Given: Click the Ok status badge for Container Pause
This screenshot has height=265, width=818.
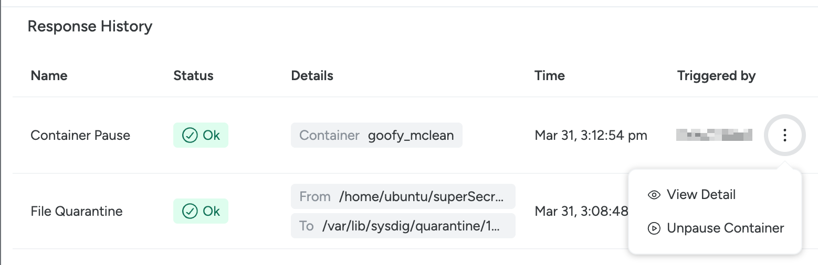Looking at the screenshot, I should (x=201, y=136).
